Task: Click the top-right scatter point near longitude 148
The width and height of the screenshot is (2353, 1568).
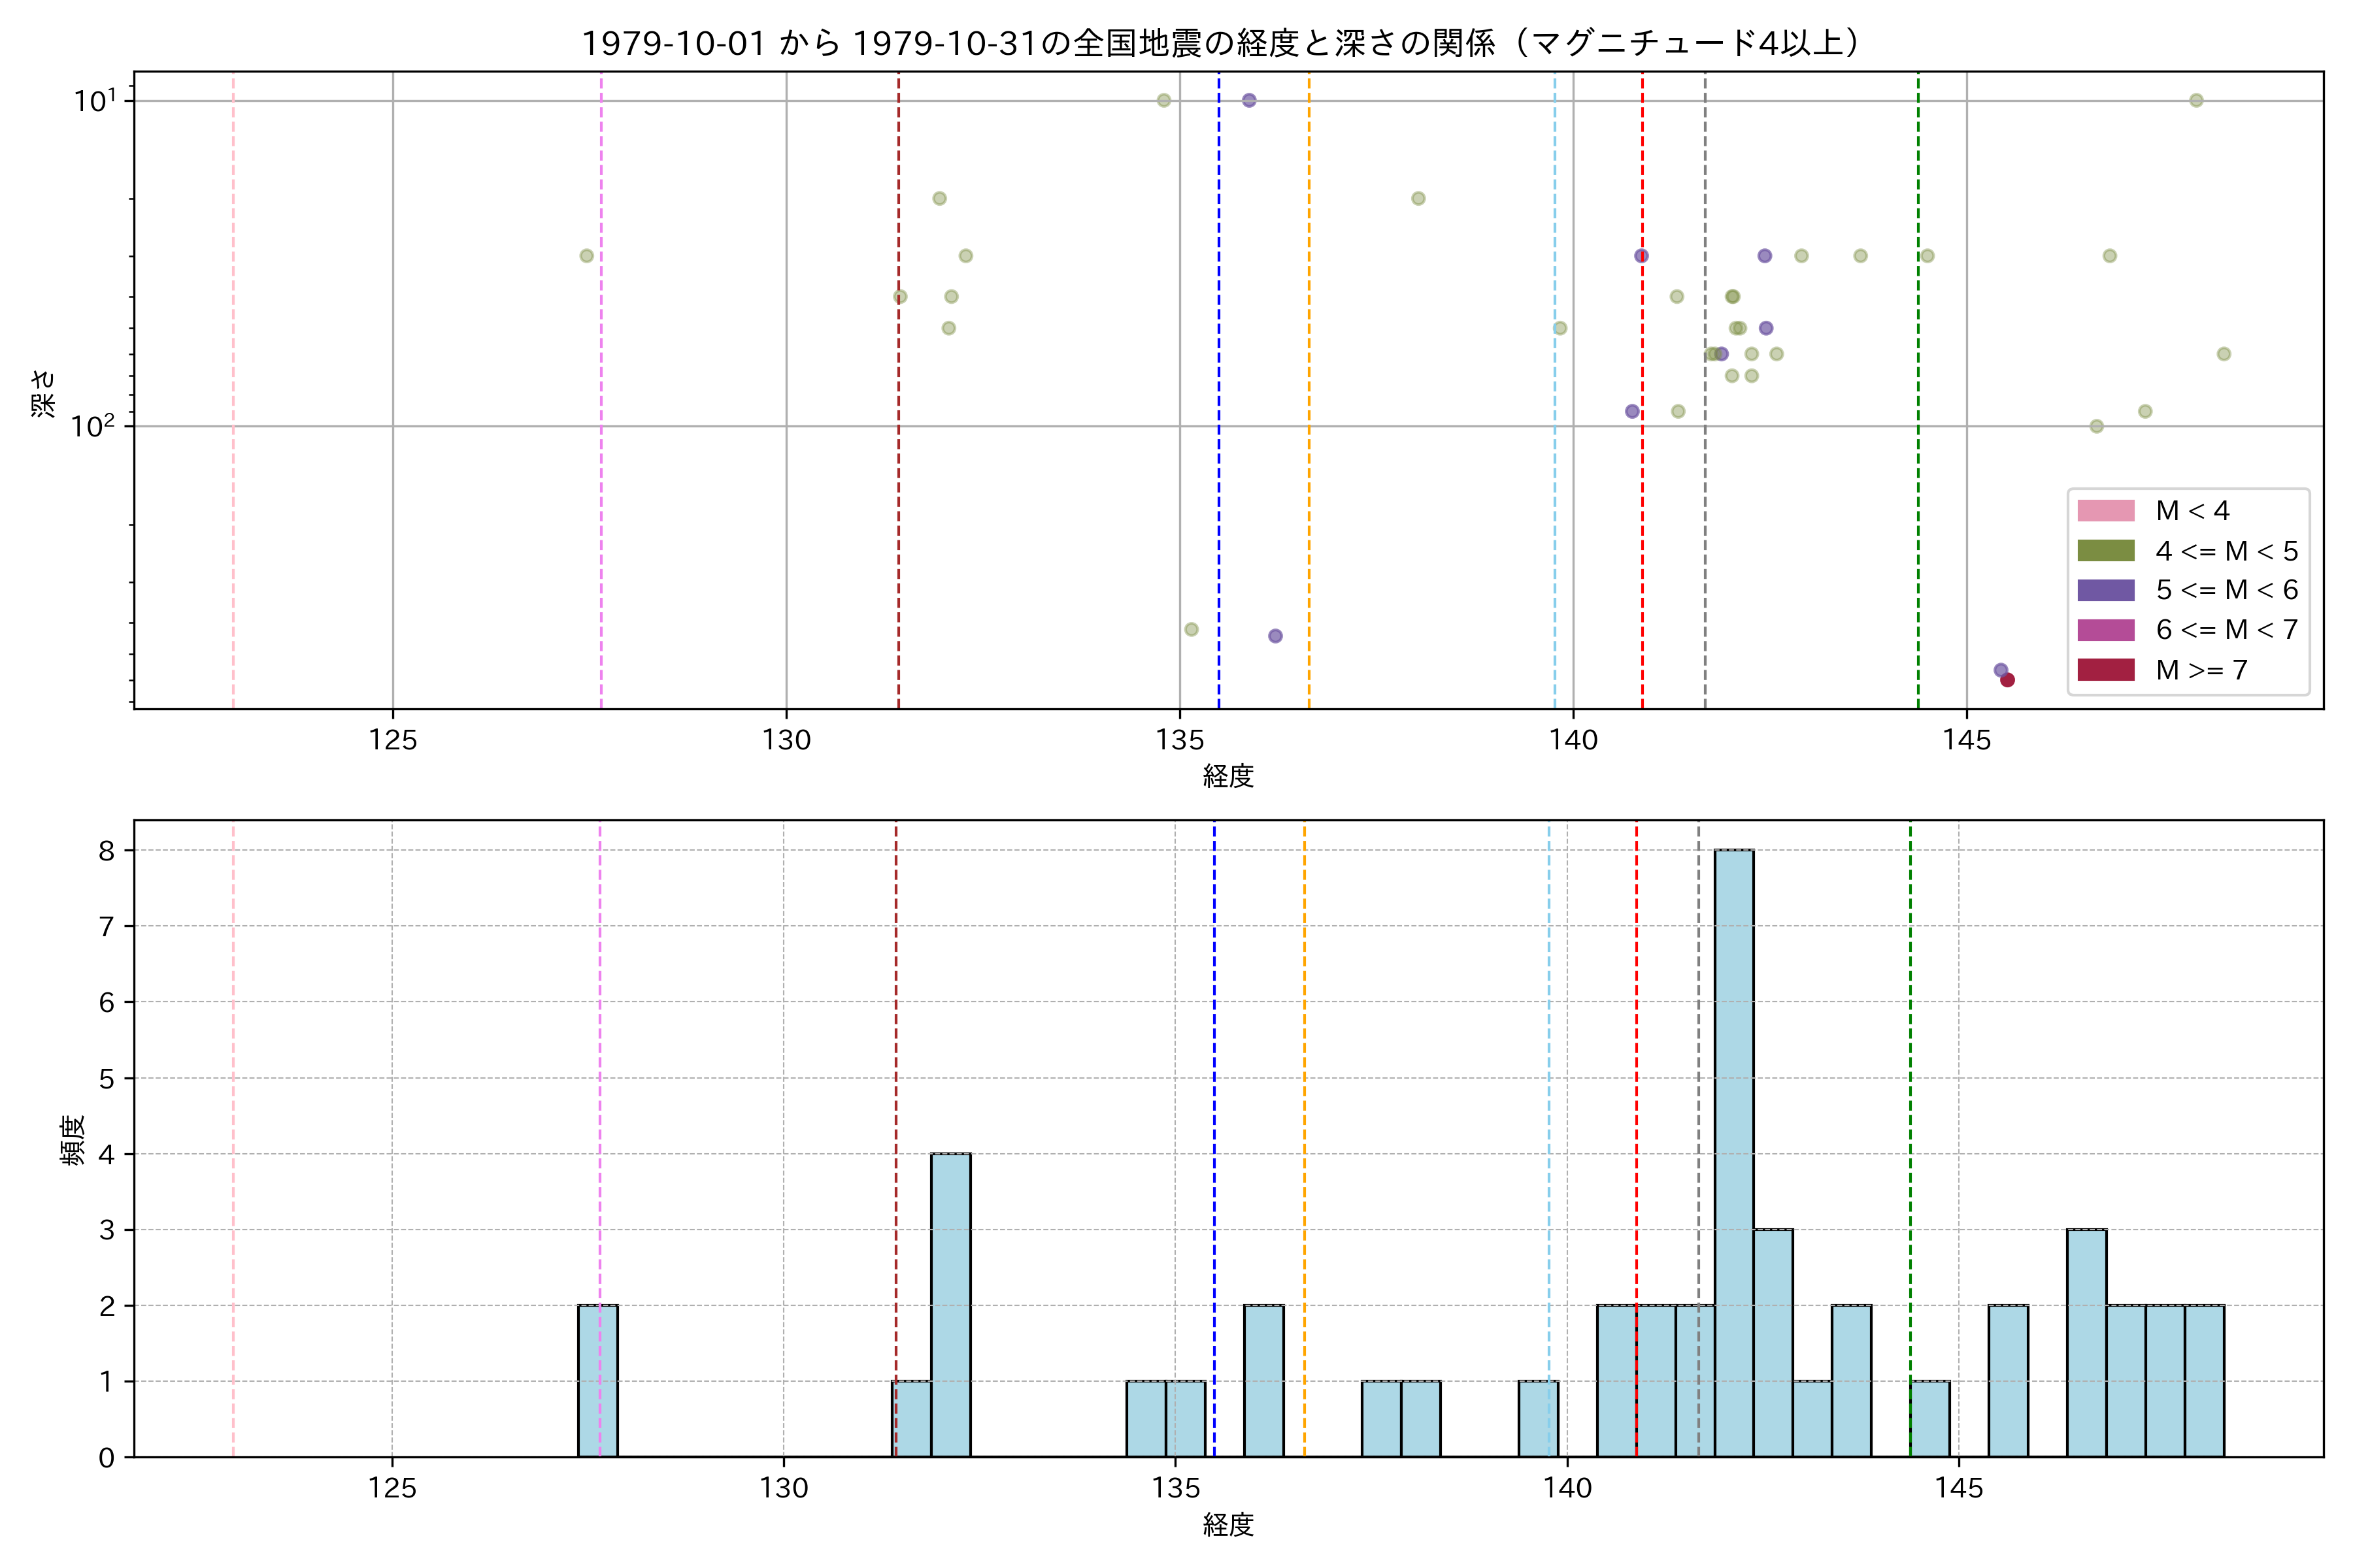Action: pyautogui.click(x=2196, y=100)
